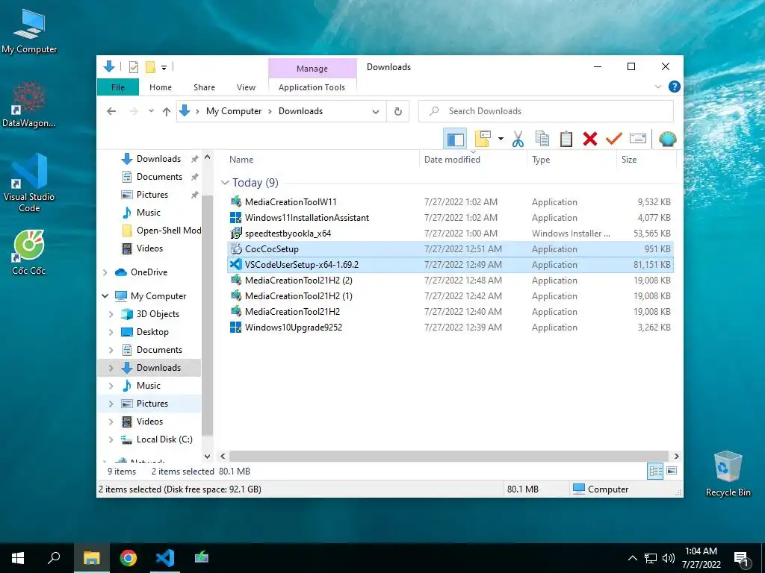Collapse the My Computer tree node
Viewport: 765px width, 573px height.
pyautogui.click(x=105, y=295)
